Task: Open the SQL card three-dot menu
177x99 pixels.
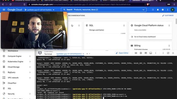Action: pos(124,26)
